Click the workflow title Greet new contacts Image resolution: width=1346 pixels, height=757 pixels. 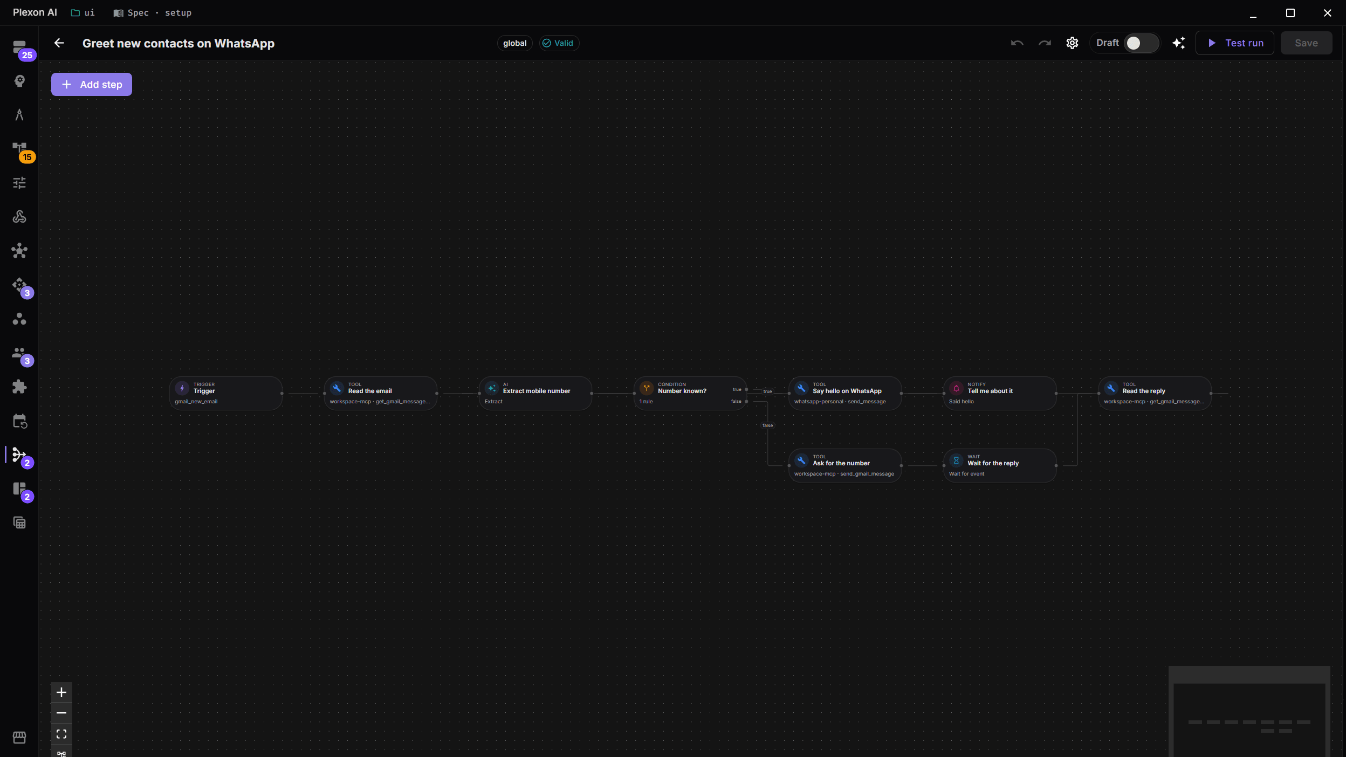click(x=178, y=43)
